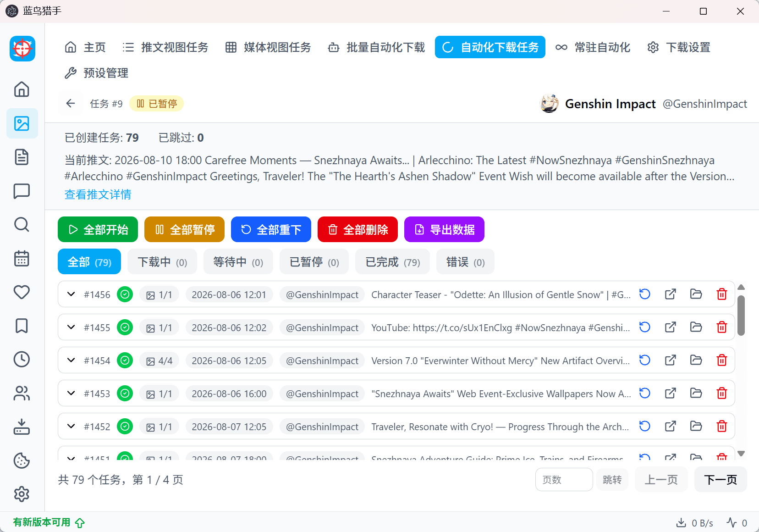Image resolution: width=759 pixels, height=532 pixels.
Task: Expand the task #1452 row chevron
Action: point(71,426)
